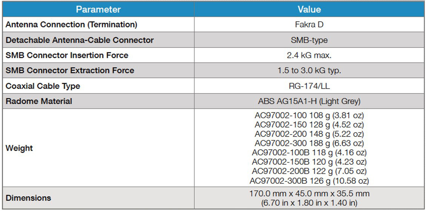This screenshot has height=211, width=426.
Task: Select the Coaxial Cable Type label
Action: [43, 86]
